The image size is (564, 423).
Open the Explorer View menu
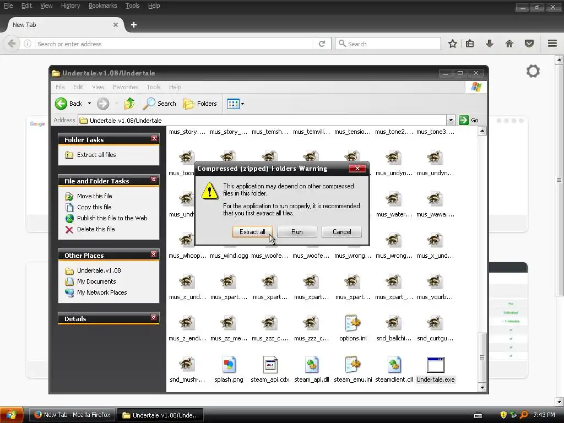[x=98, y=87]
